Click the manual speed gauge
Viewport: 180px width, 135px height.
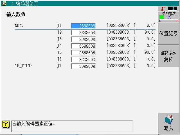click(169, 18)
